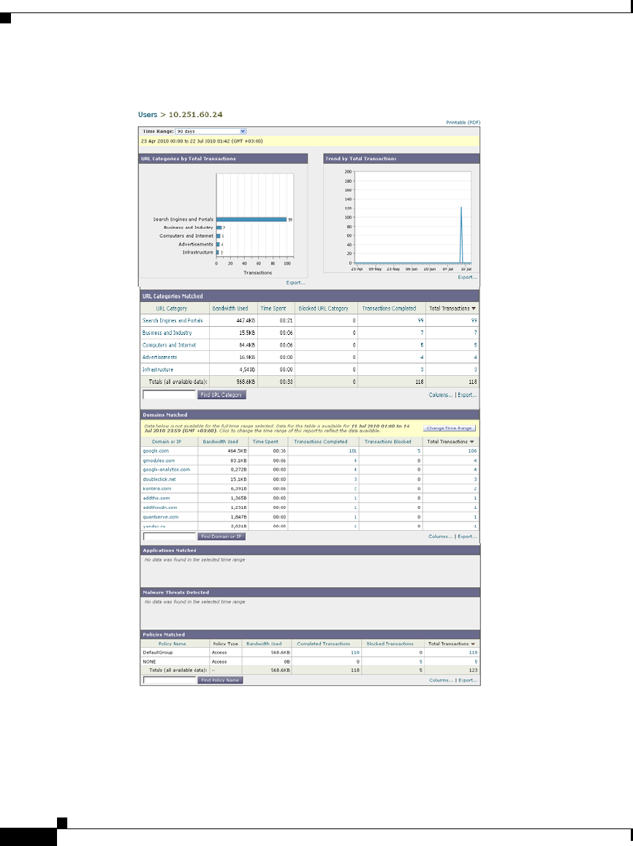Click the Find URL Category button
The image size is (633, 846).
coord(221,395)
